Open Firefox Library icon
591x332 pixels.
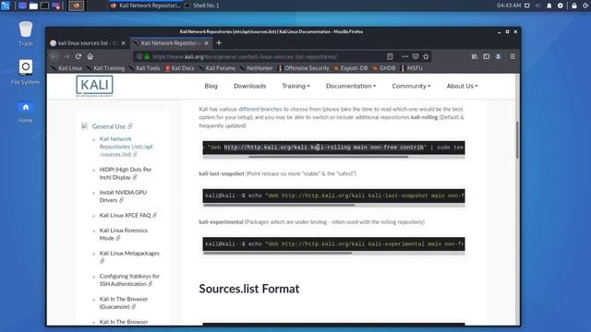click(x=475, y=56)
